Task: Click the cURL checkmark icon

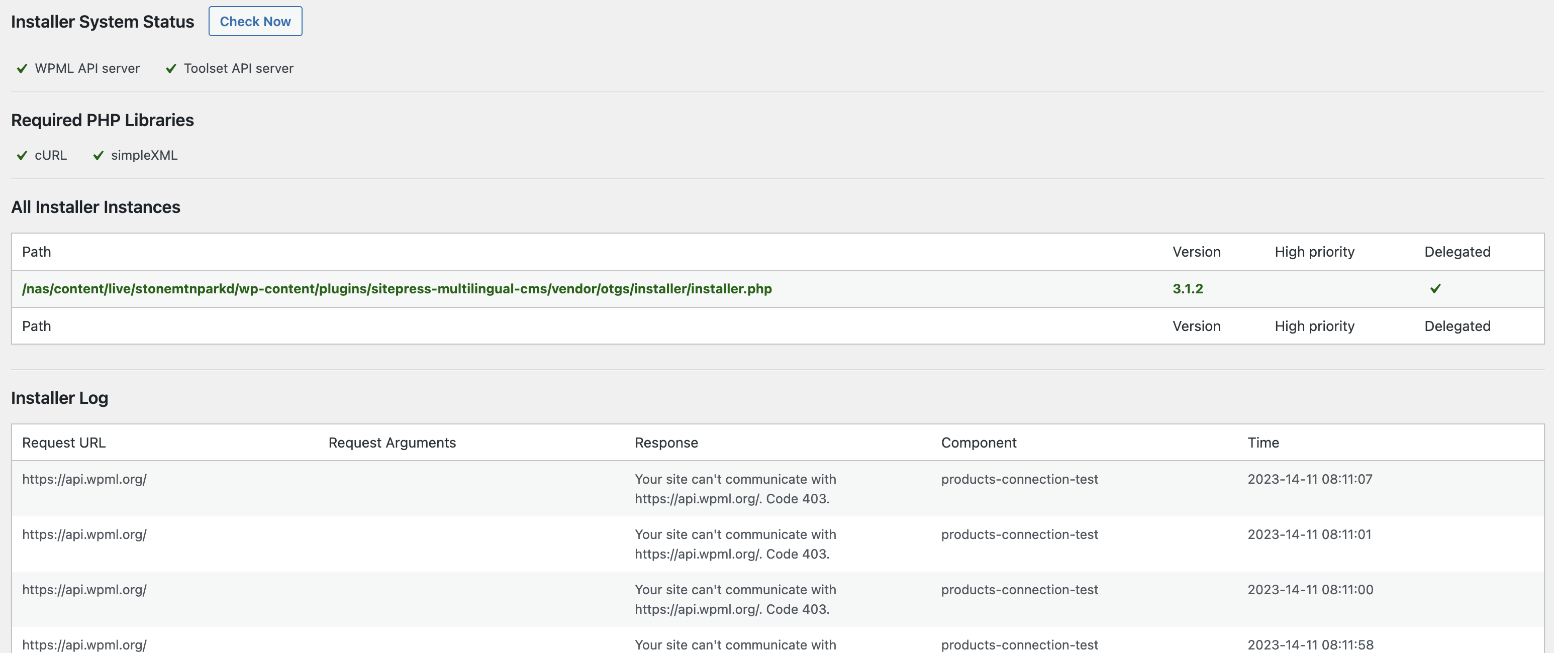Action: coord(22,156)
